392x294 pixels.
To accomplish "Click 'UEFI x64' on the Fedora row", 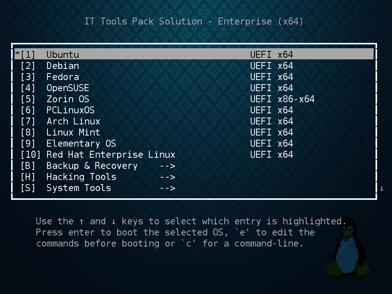I will pos(271,77).
